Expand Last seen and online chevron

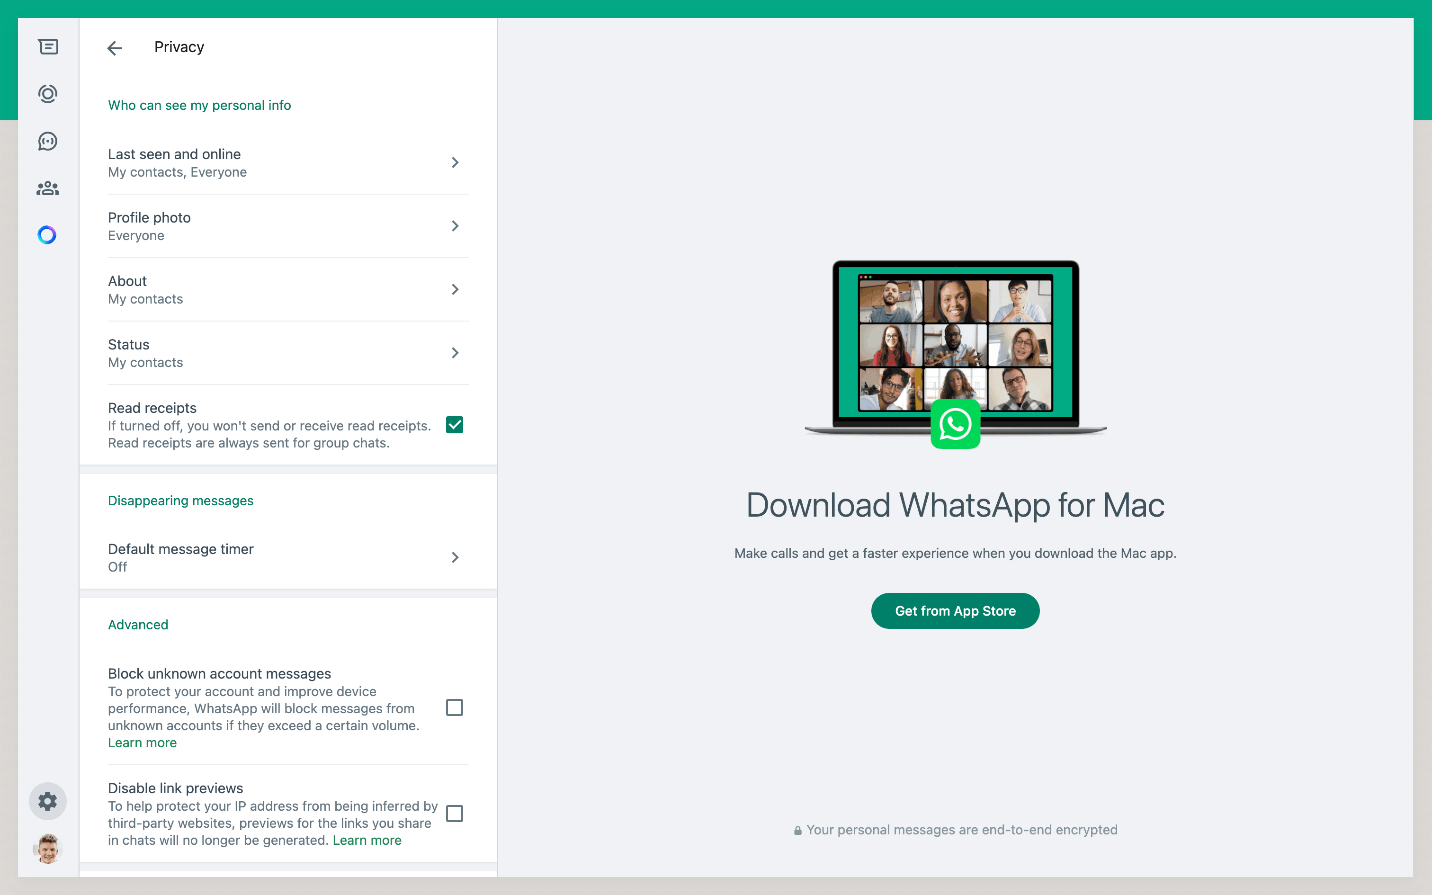(455, 163)
